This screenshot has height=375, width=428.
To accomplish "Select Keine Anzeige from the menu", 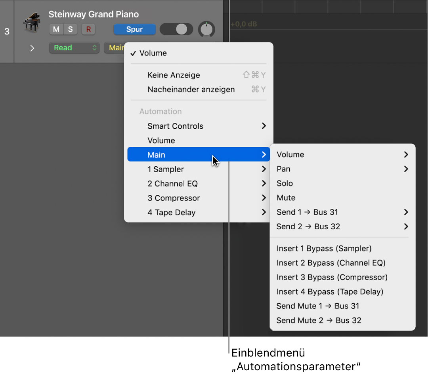I will 174,75.
